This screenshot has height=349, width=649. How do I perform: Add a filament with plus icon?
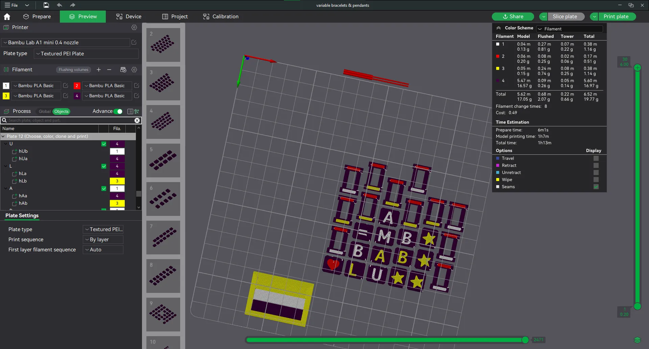click(99, 70)
